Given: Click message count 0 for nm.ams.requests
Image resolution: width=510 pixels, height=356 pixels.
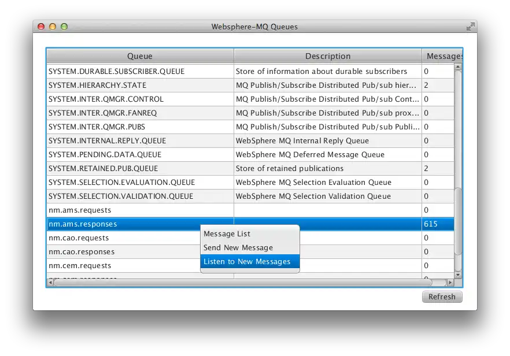Looking at the screenshot, I should 438,210.
